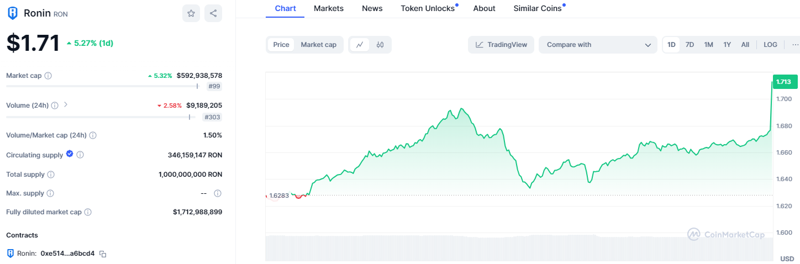Click the $592,938,578 market cap value
The height and width of the screenshot is (264, 800).
199,76
